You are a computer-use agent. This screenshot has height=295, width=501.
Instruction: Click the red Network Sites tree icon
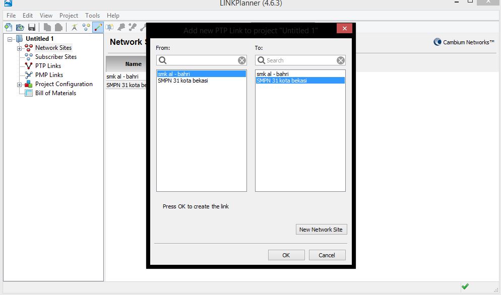(28, 47)
